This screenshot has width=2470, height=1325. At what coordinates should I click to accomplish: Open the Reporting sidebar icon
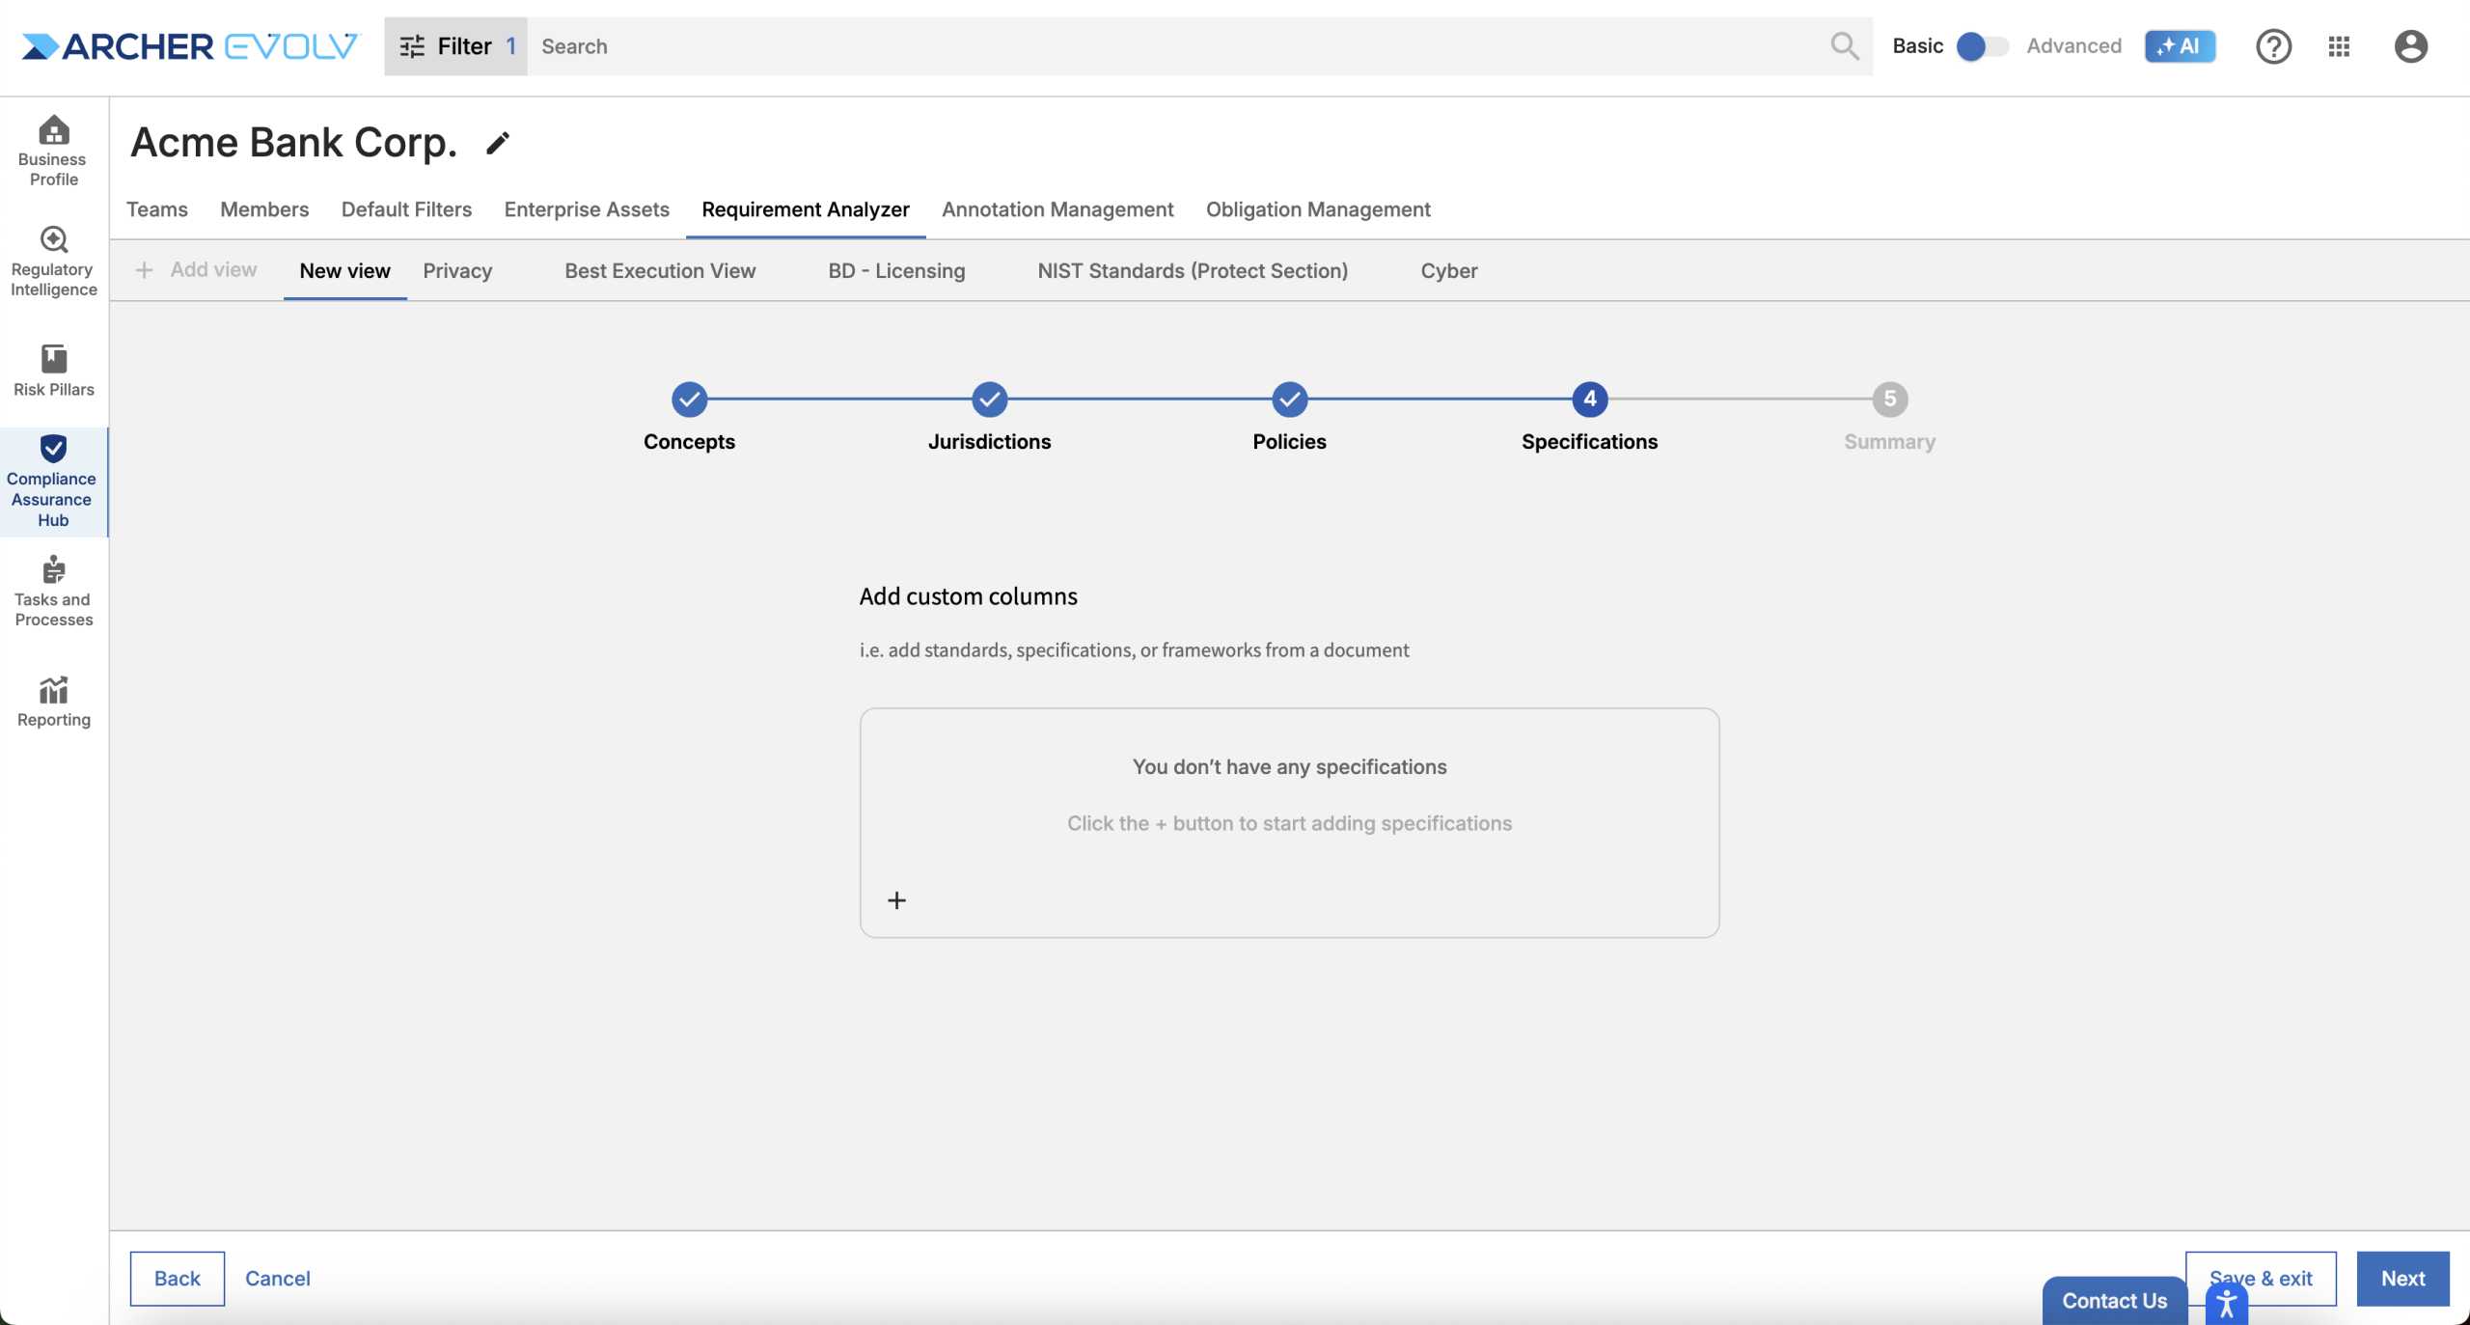pyautogui.click(x=53, y=701)
